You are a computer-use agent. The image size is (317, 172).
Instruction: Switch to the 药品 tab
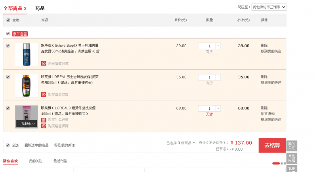point(40,8)
